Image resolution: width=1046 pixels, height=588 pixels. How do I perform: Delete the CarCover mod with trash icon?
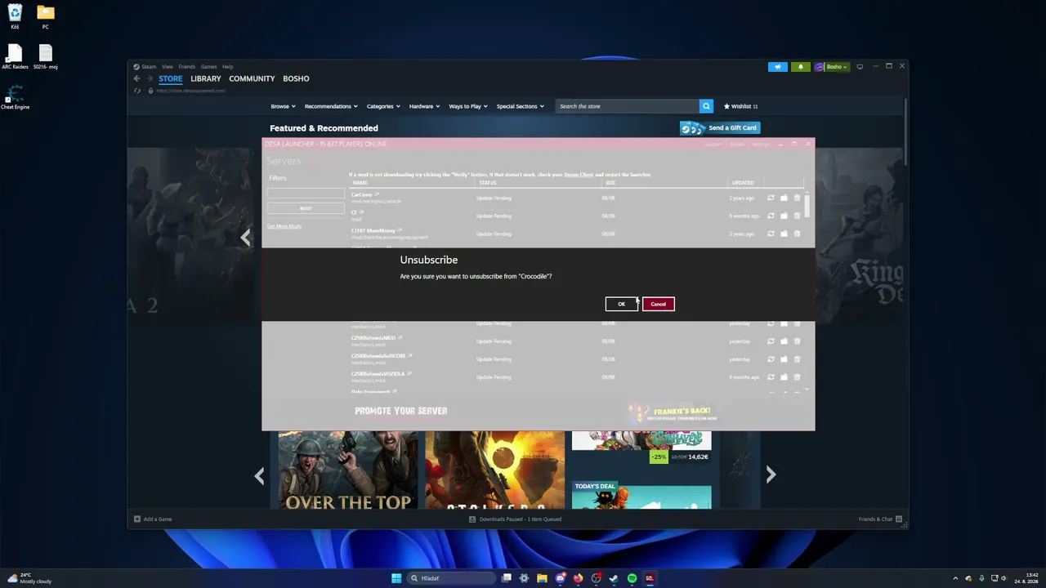click(x=797, y=198)
